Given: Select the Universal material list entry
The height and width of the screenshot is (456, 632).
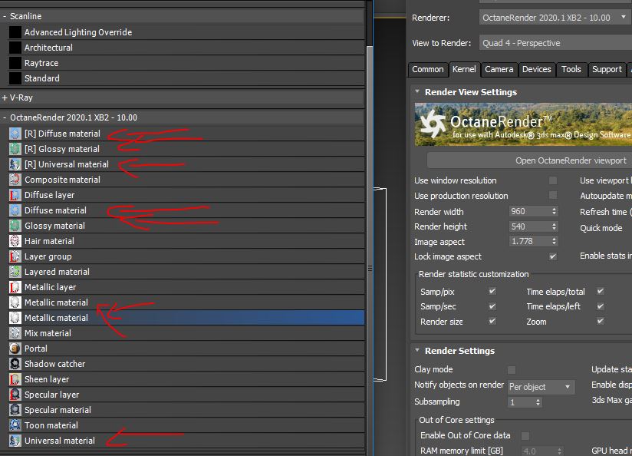Looking at the screenshot, I should pos(186,441).
